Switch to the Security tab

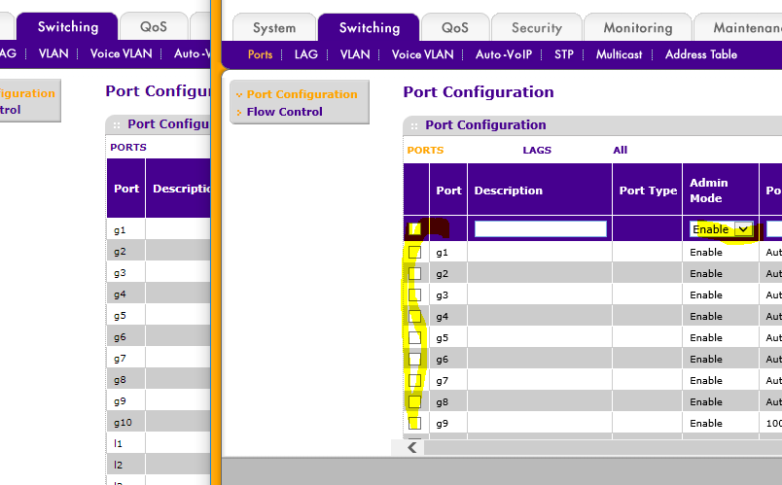536,28
